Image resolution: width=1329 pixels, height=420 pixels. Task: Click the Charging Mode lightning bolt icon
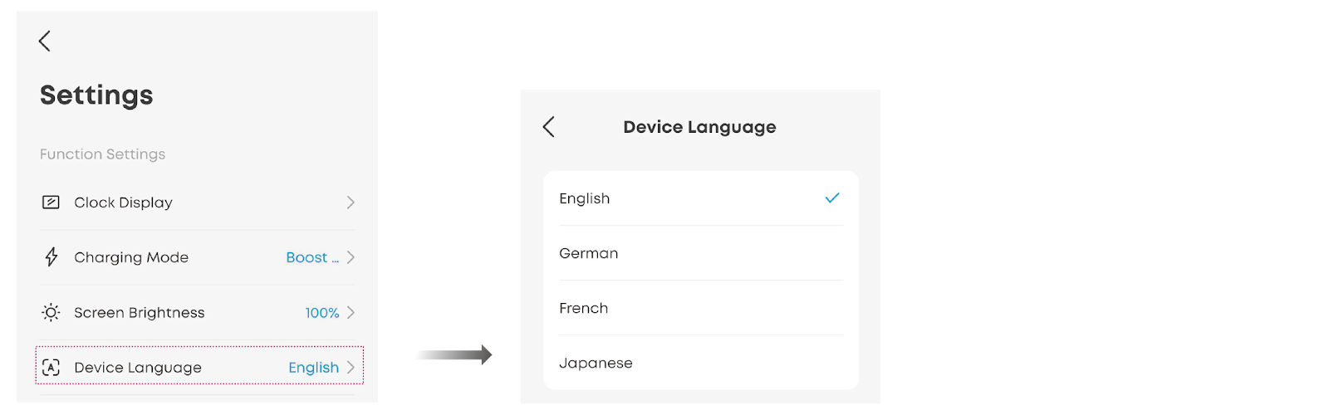click(x=51, y=257)
